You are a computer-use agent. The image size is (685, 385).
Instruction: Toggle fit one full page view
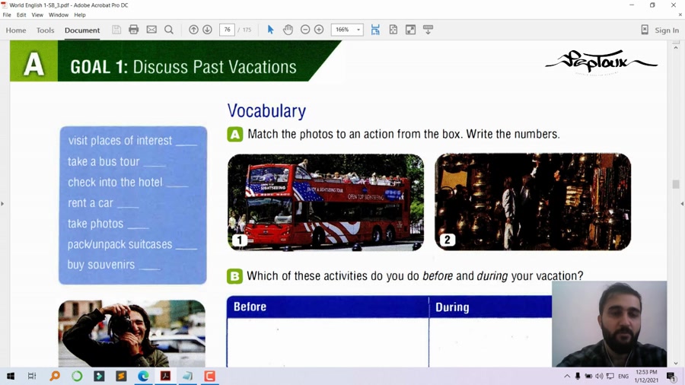393,30
